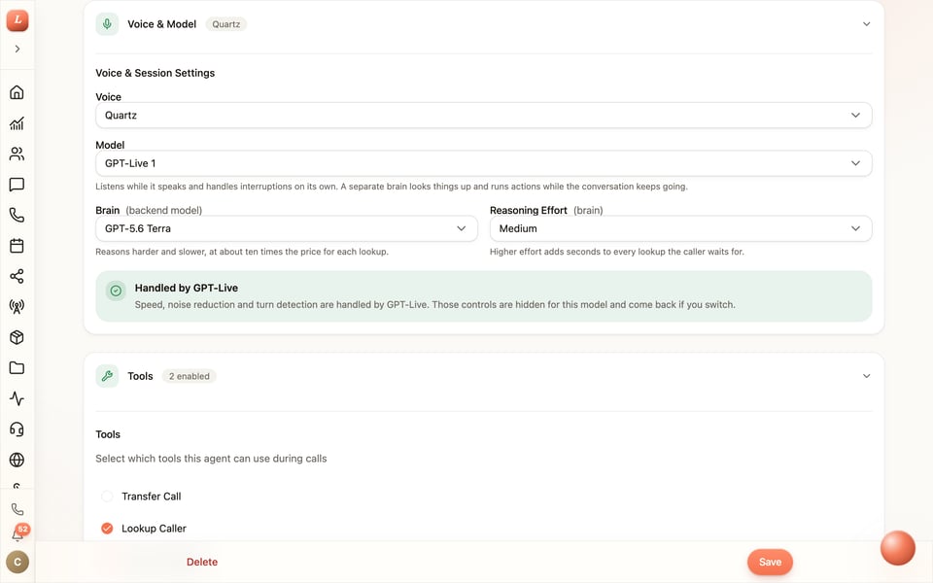Click the share nodes icon in sidebar

(x=17, y=276)
